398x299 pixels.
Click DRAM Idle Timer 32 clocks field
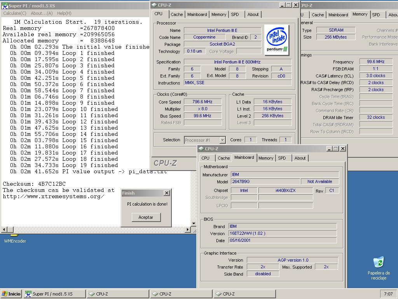(376, 118)
